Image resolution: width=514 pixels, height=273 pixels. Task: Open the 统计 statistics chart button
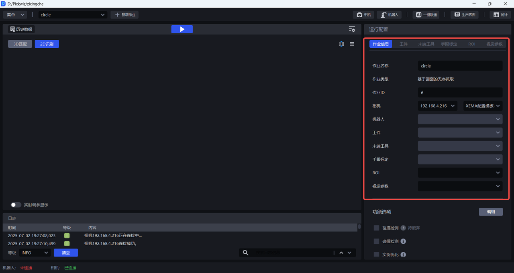[500, 15]
